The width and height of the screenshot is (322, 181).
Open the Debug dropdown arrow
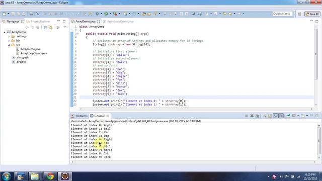[x=101, y=14]
